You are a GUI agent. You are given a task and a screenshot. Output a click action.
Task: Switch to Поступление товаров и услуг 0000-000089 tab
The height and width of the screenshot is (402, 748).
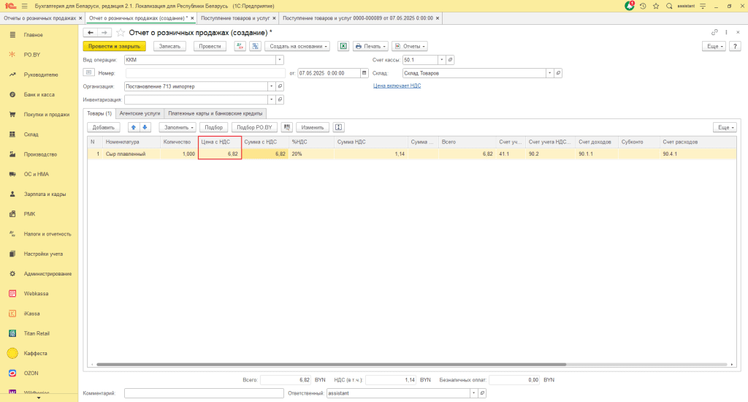[358, 18]
